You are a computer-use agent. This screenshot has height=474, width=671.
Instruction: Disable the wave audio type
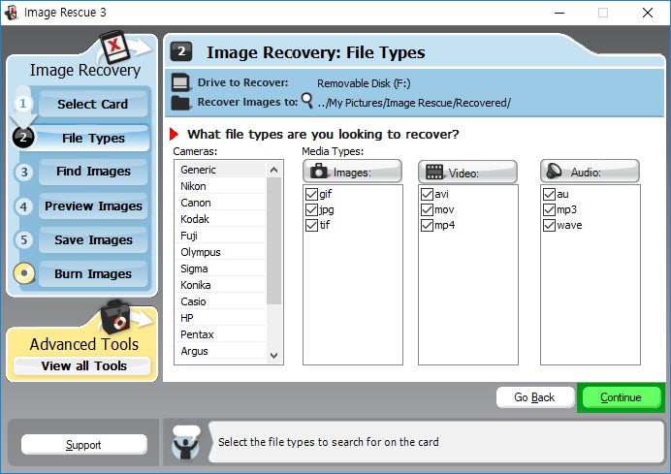click(x=549, y=225)
